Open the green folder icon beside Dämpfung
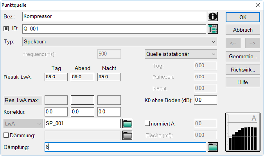264x156 pixels. [213, 147]
